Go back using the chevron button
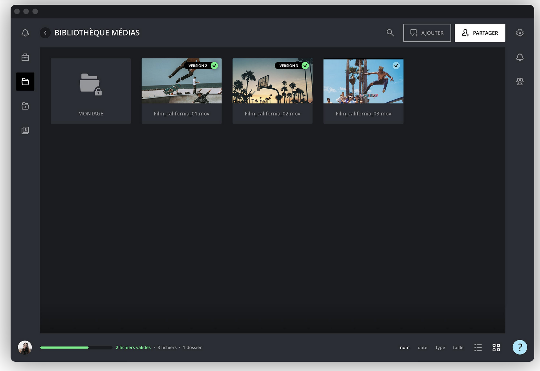The width and height of the screenshot is (540, 371). click(x=45, y=33)
